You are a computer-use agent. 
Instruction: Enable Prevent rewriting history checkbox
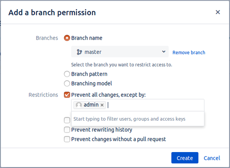coord(67,130)
